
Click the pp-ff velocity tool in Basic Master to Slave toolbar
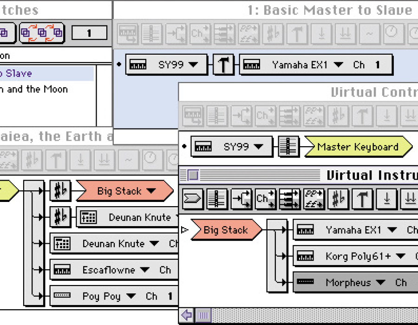click(248, 34)
